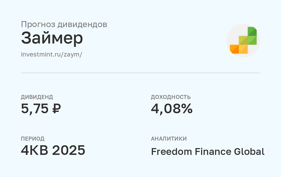The image size is (281, 177).
Task: Click the percent sign in 4,08%
Action: pyautogui.click(x=186, y=109)
